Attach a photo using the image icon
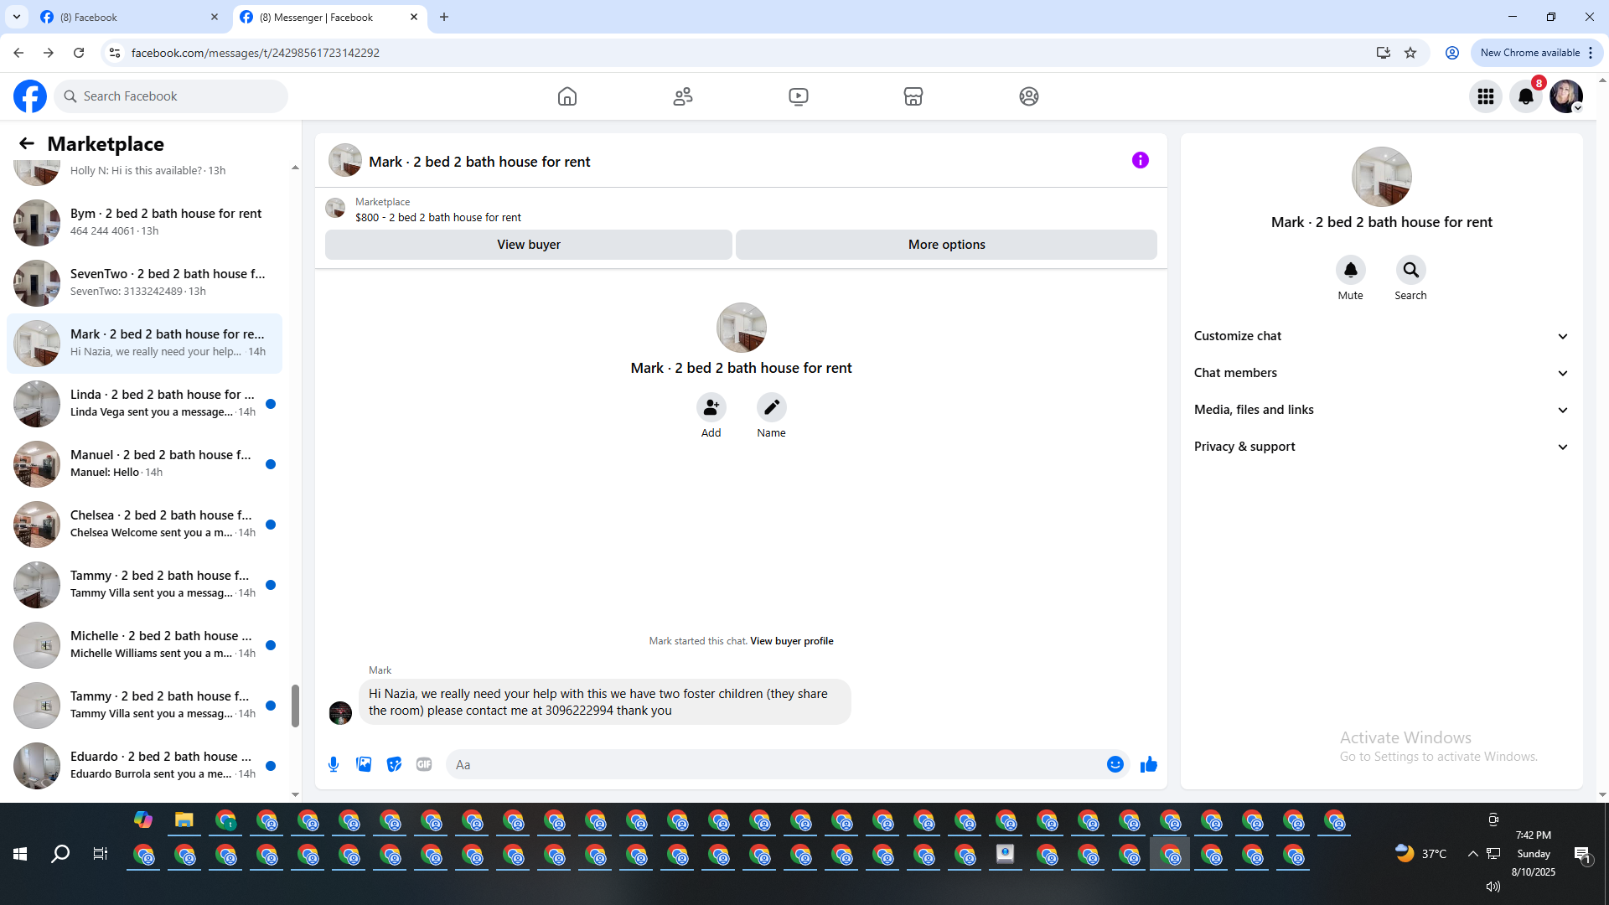 pos(364,764)
